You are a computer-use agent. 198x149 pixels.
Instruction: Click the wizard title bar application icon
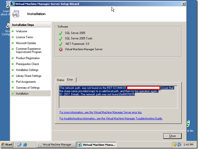point(13,4)
